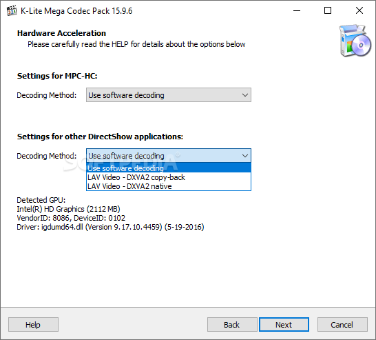The image size is (376, 340).
Task: Maximize the installer window
Action: tap(328, 10)
